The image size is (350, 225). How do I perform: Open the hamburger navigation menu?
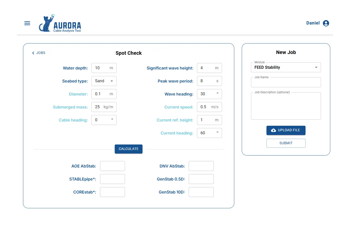pos(27,23)
